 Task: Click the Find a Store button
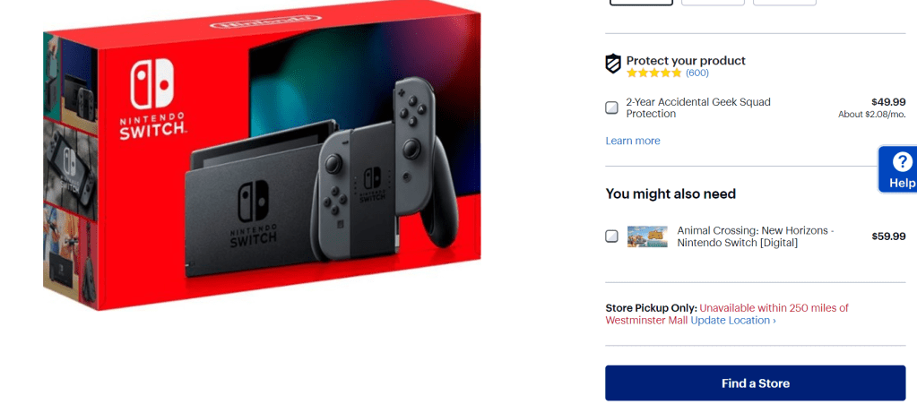tap(756, 383)
